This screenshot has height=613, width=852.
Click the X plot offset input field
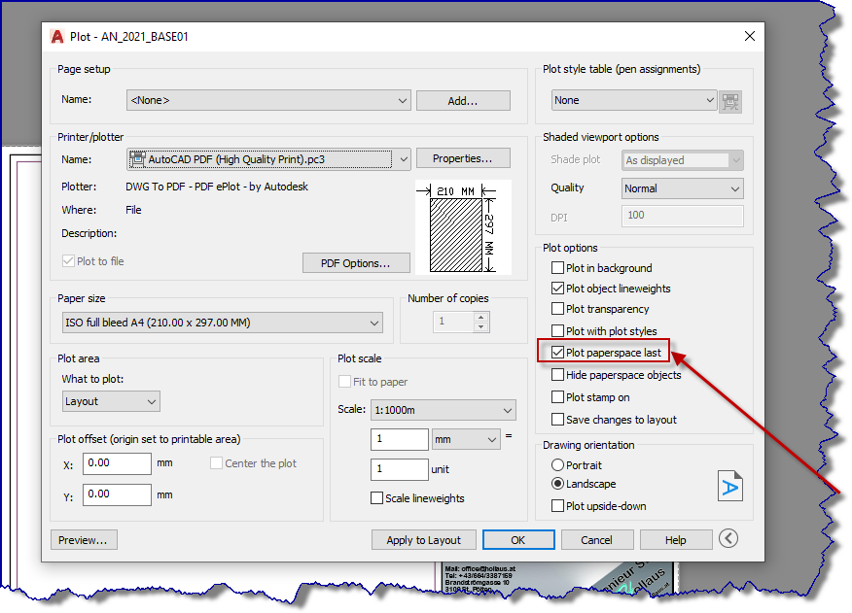pyautogui.click(x=117, y=463)
